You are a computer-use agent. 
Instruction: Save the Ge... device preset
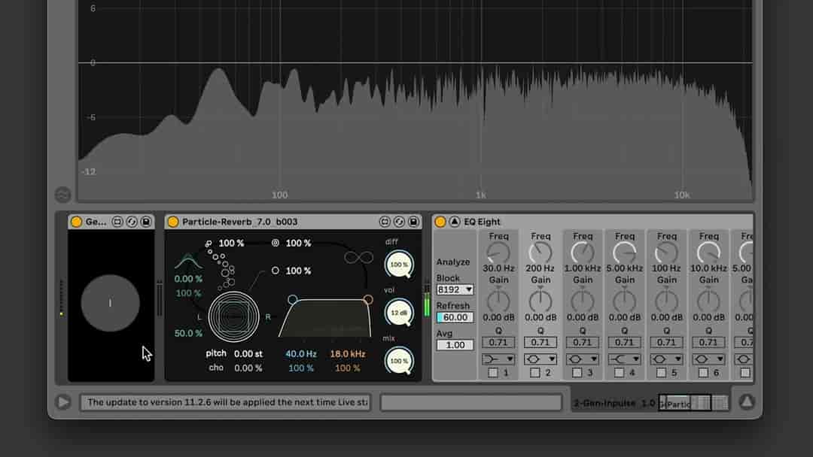pyautogui.click(x=146, y=222)
